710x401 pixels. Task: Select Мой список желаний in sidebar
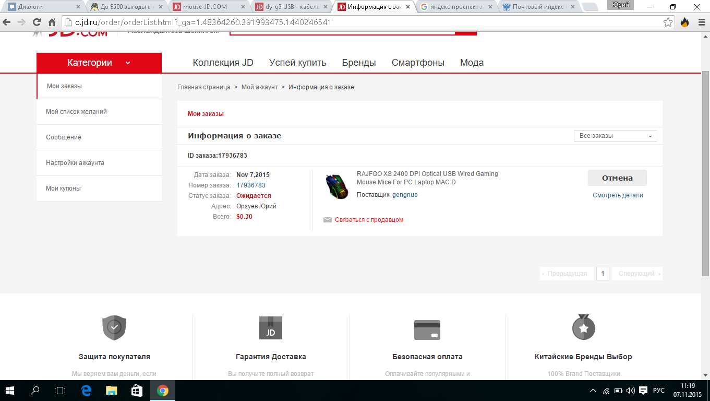[99, 112]
